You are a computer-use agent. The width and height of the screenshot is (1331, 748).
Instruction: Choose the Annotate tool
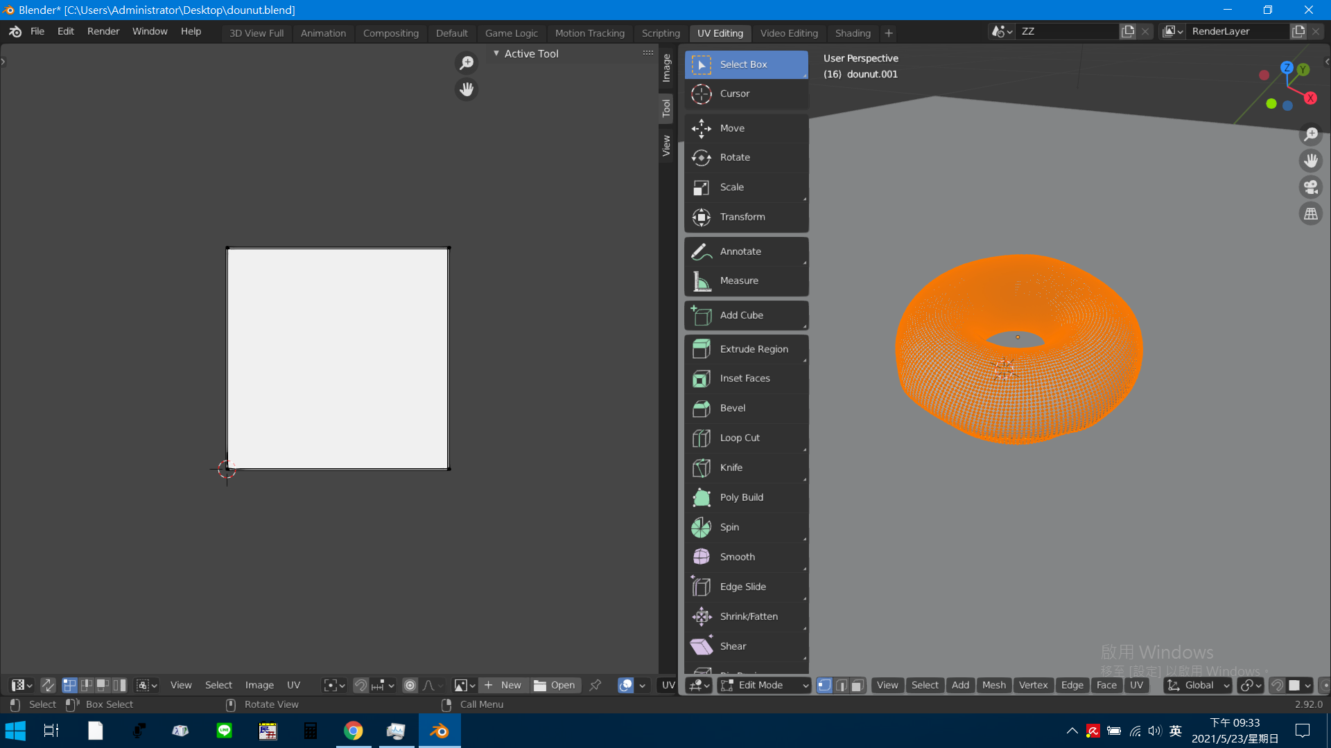(747, 251)
